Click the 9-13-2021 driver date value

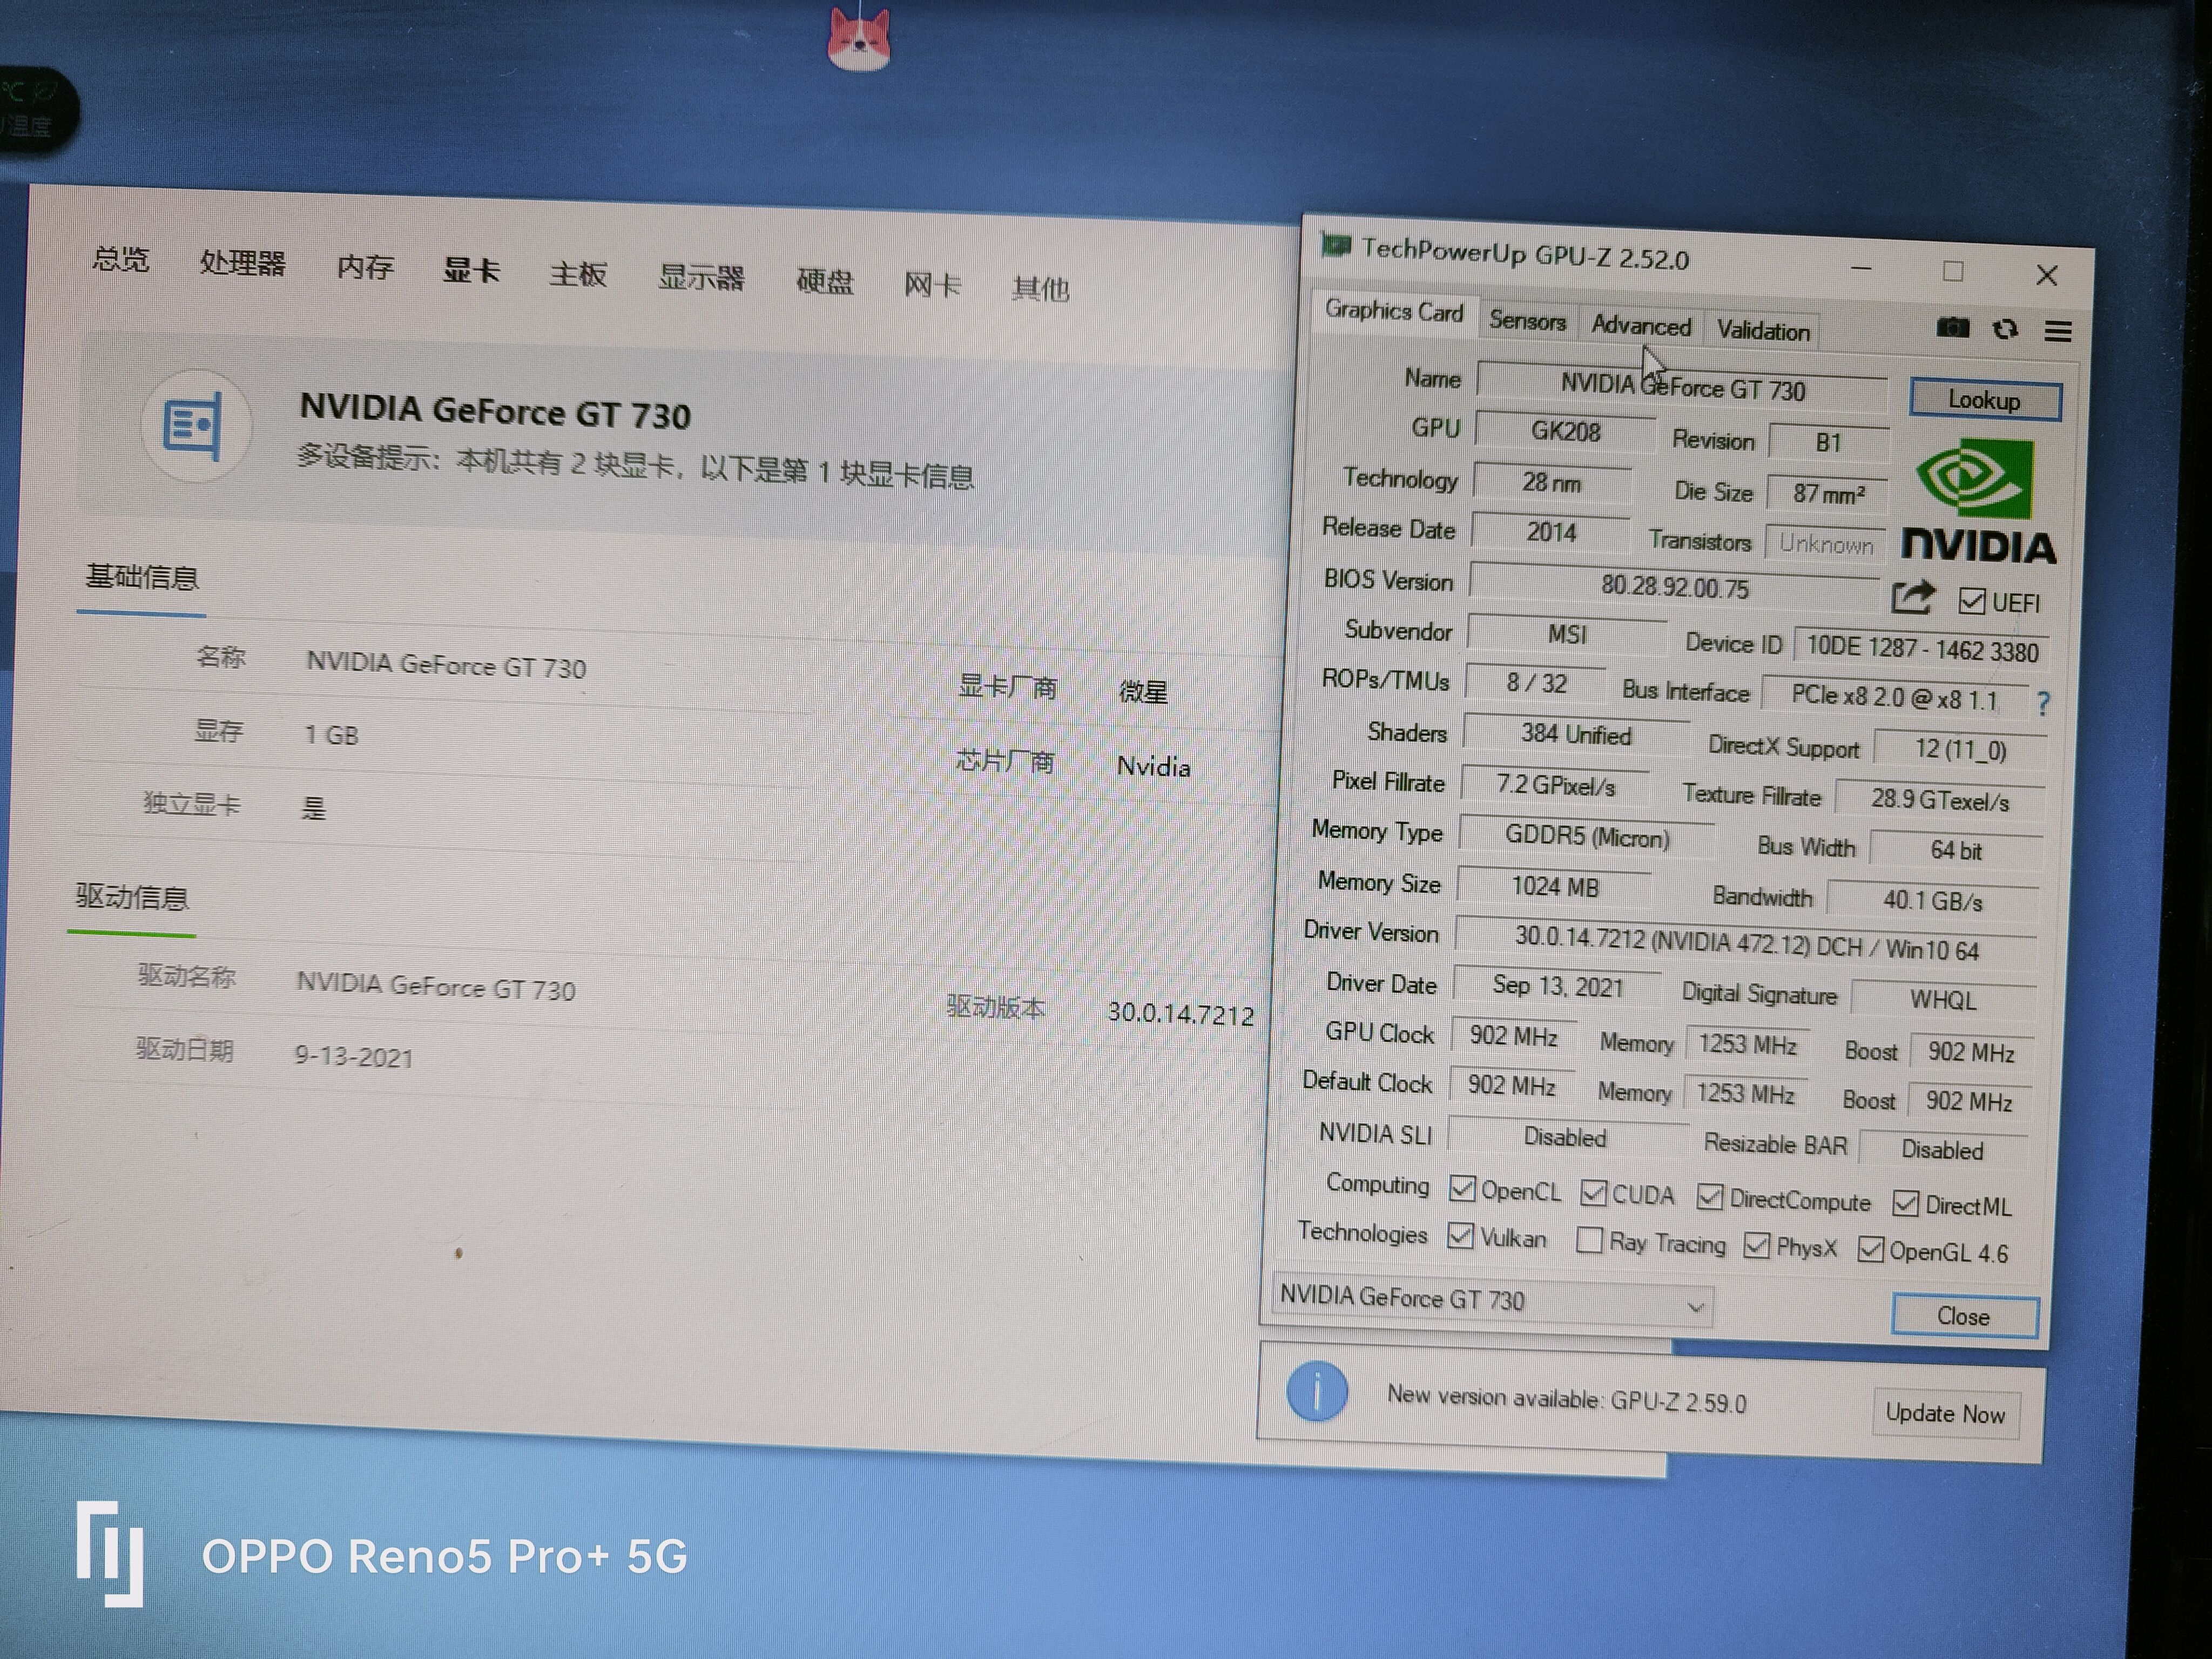point(354,1057)
